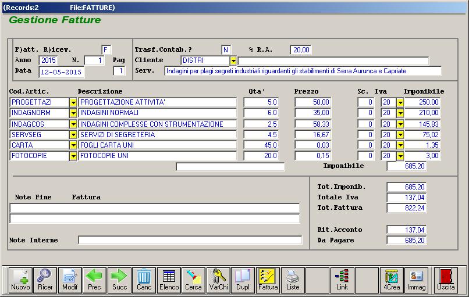Click the Nuovo new record icon
Screen dimensions: 469x297
(x=20, y=280)
